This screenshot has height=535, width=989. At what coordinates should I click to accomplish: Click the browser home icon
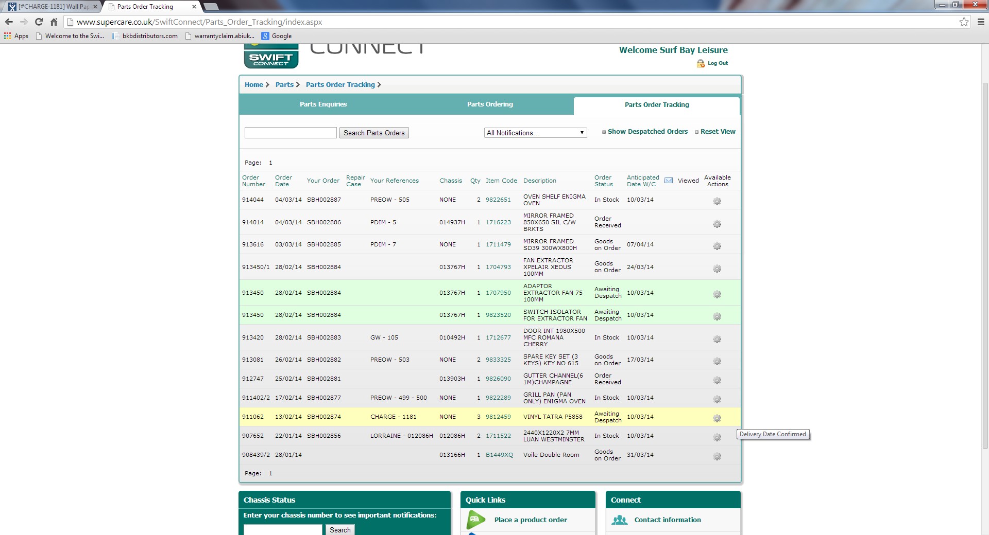tap(54, 22)
